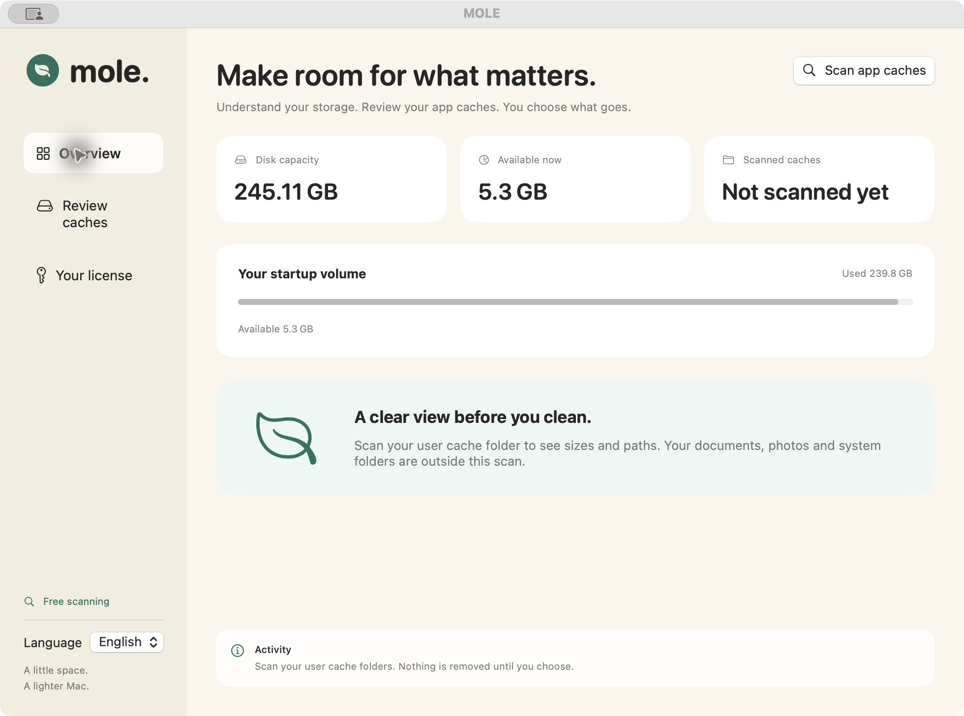Click the Disk capacity drive icon
The image size is (964, 716).
(241, 160)
